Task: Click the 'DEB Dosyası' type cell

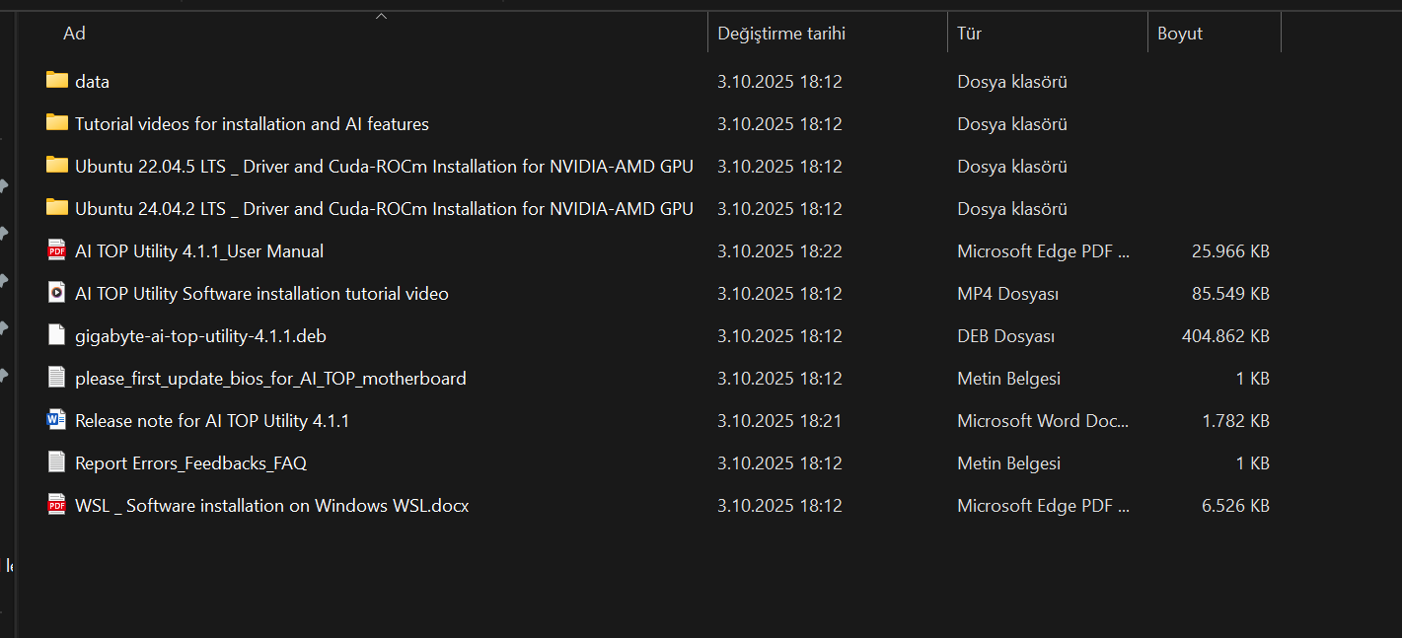Action: click(1005, 336)
